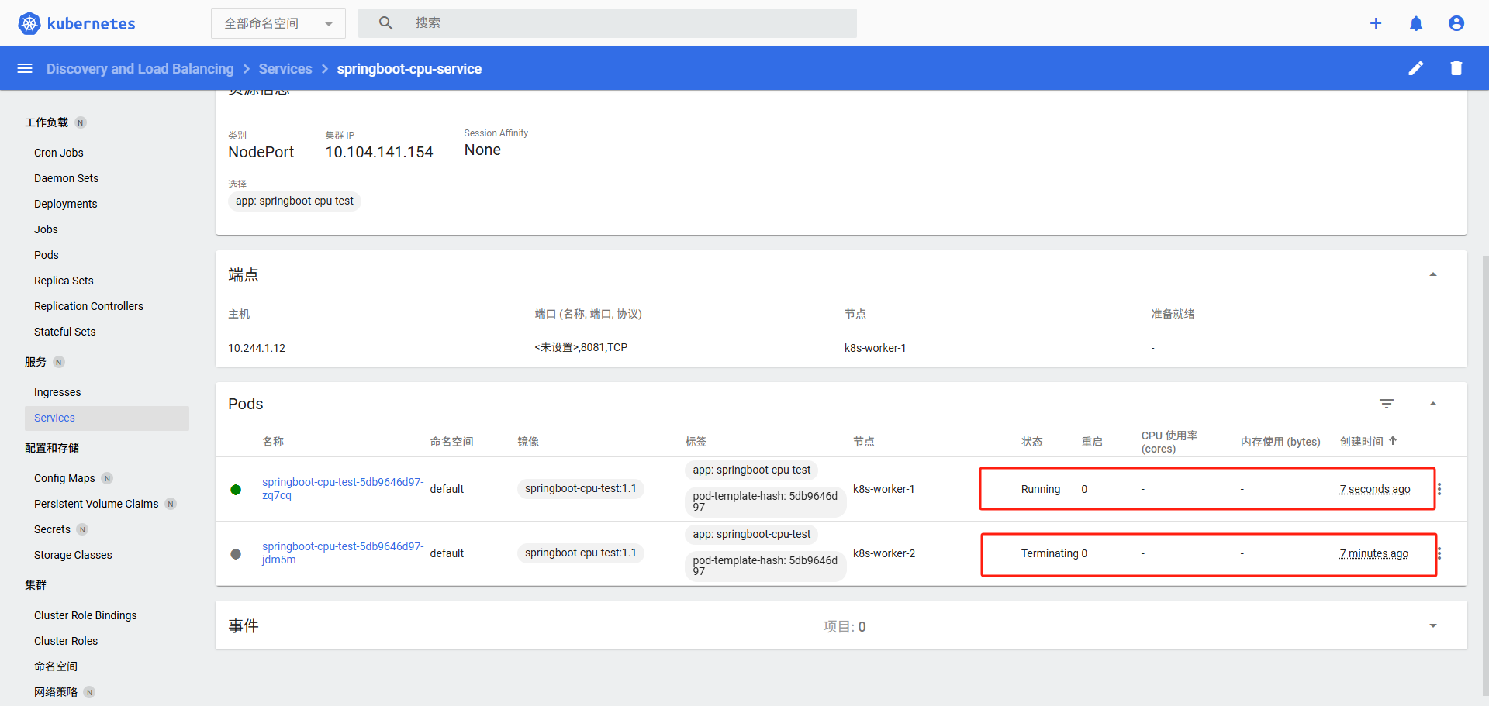Viewport: 1489px width, 706px height.
Task: Expand the 事件 card
Action: click(1433, 625)
